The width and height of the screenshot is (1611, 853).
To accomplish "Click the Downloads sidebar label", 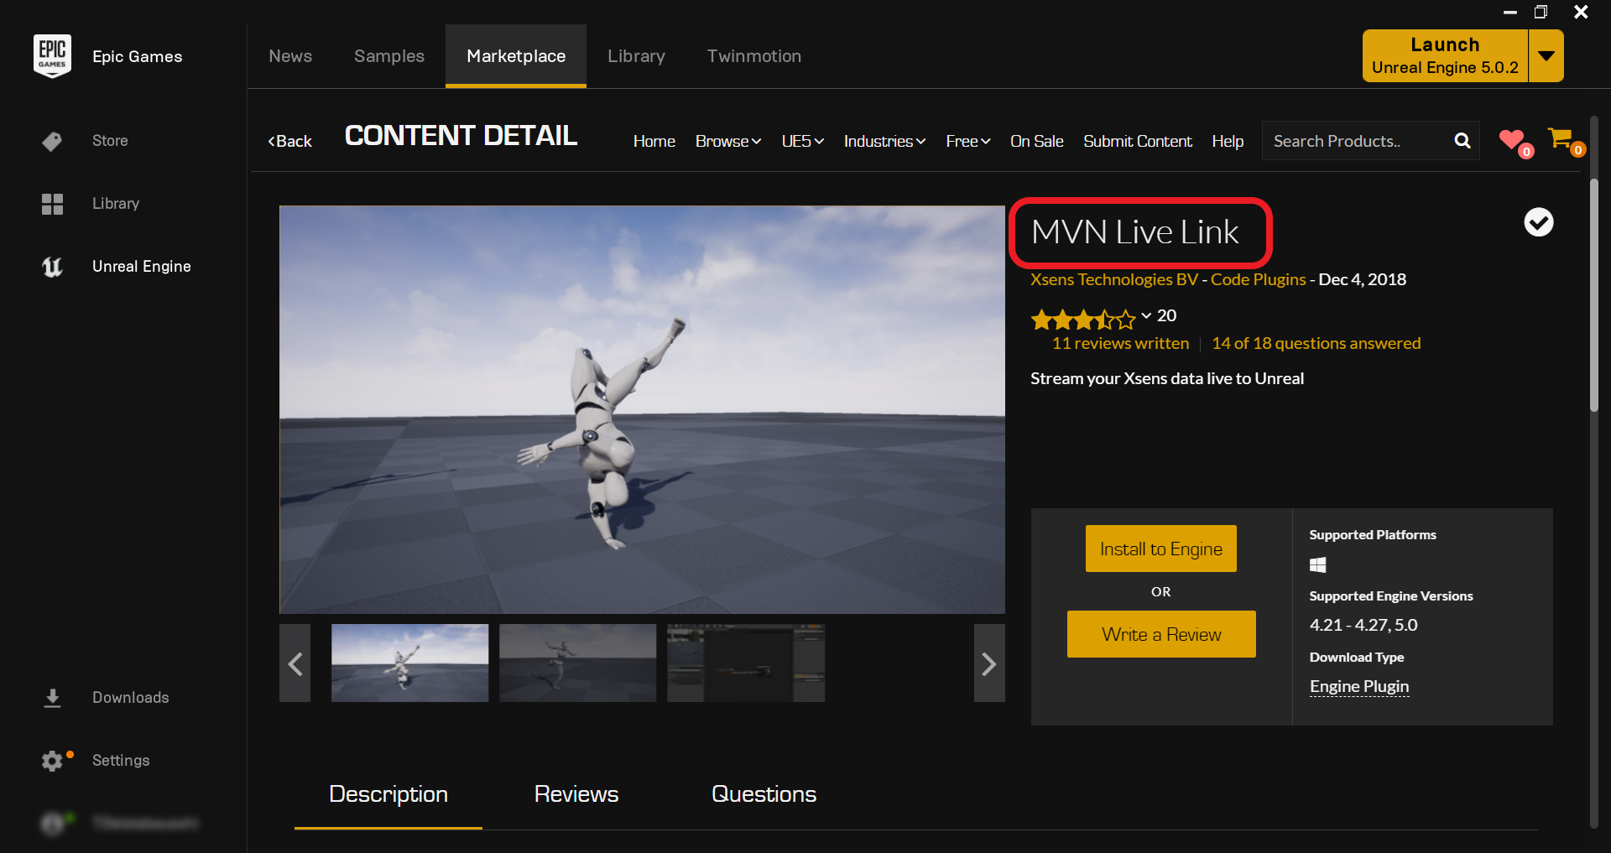I will [130, 698].
